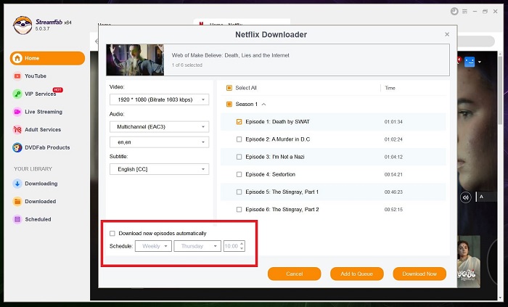This screenshot has height=307, width=508.
Task: Click the 10:00 schedule time field
Action: [231, 246]
